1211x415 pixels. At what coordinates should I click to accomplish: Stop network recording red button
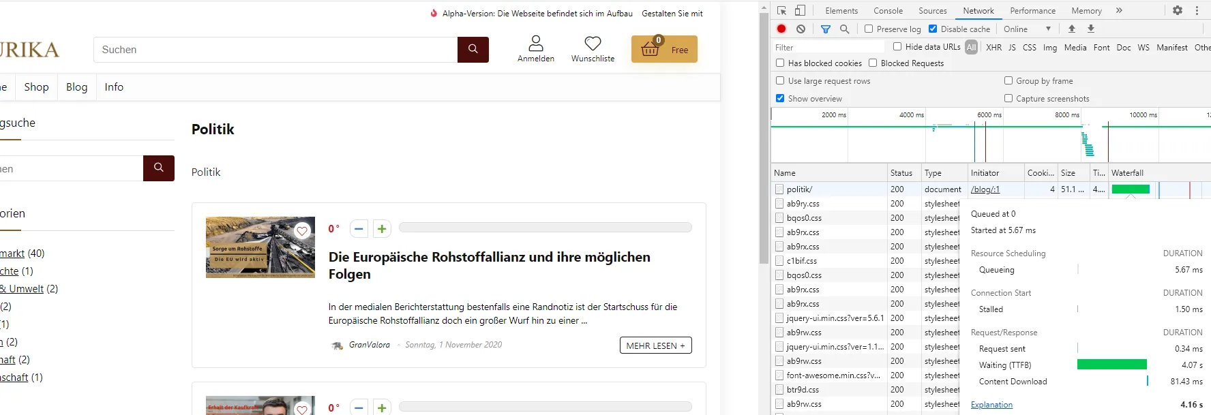(781, 29)
